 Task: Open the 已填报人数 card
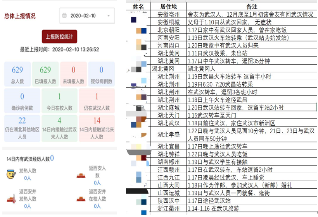click(45, 75)
